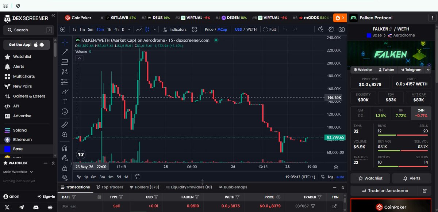This screenshot has height=212, width=438.
Task: Open Indicators dialog
Action: click(x=175, y=29)
